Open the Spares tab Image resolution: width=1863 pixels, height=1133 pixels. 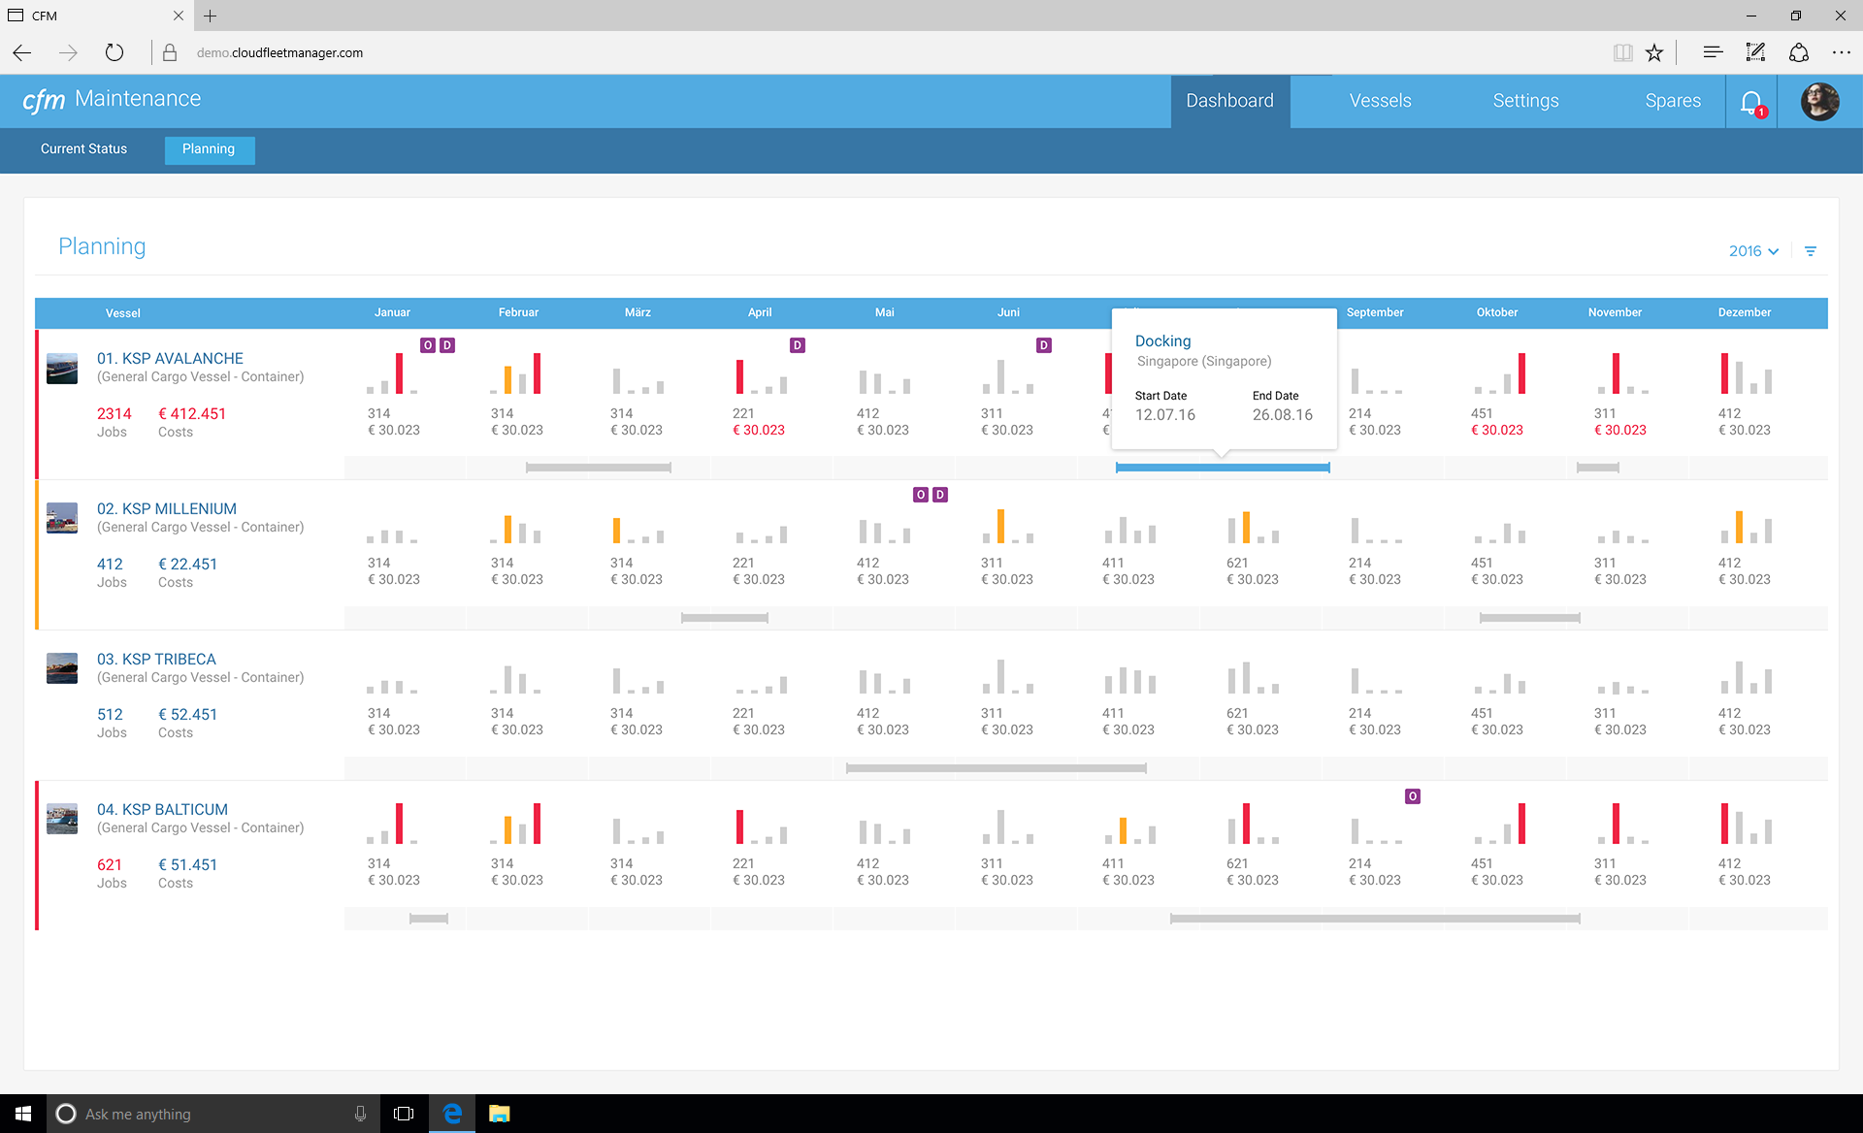coord(1673,101)
